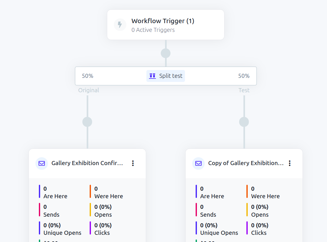Click the purple bar beside Are Here stat

point(39,192)
